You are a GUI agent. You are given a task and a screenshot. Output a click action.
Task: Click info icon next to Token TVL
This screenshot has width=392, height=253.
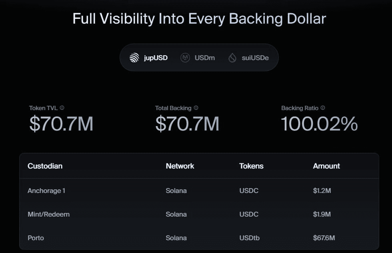62,108
